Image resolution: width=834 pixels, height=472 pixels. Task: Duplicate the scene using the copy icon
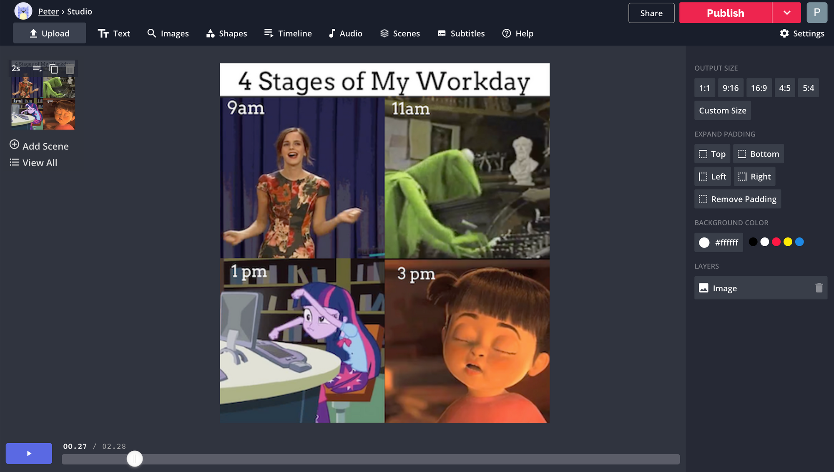click(x=53, y=69)
